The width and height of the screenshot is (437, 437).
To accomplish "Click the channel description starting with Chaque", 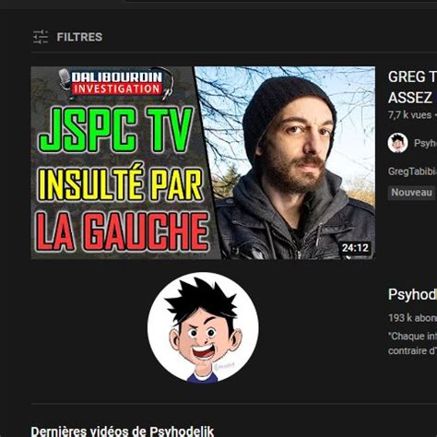I will pos(412,343).
